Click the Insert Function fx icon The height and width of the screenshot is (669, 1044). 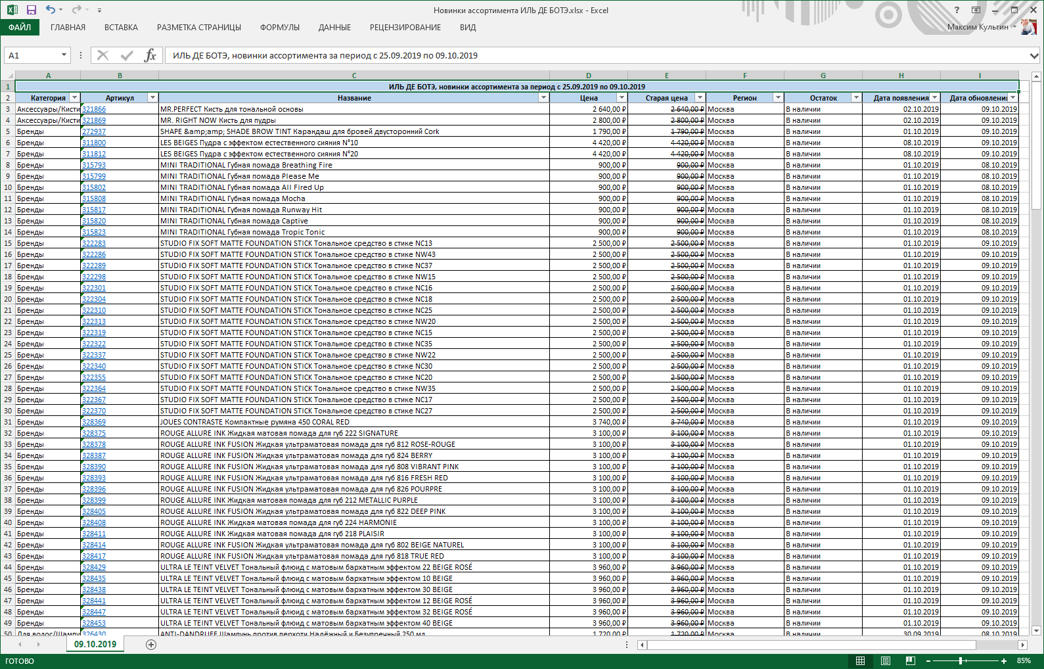click(150, 56)
